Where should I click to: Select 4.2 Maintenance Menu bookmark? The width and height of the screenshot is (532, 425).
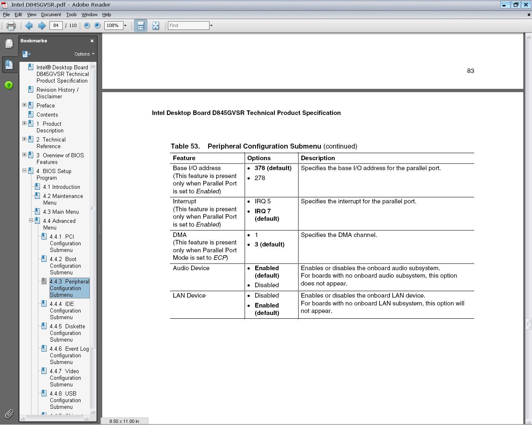tap(63, 199)
